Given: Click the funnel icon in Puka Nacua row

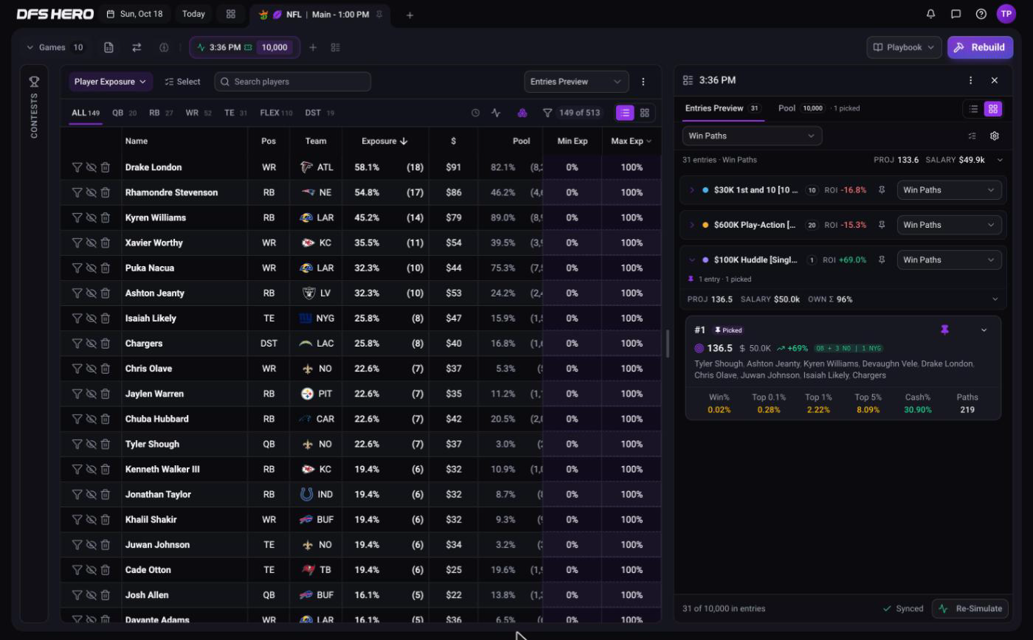Looking at the screenshot, I should coord(77,268).
